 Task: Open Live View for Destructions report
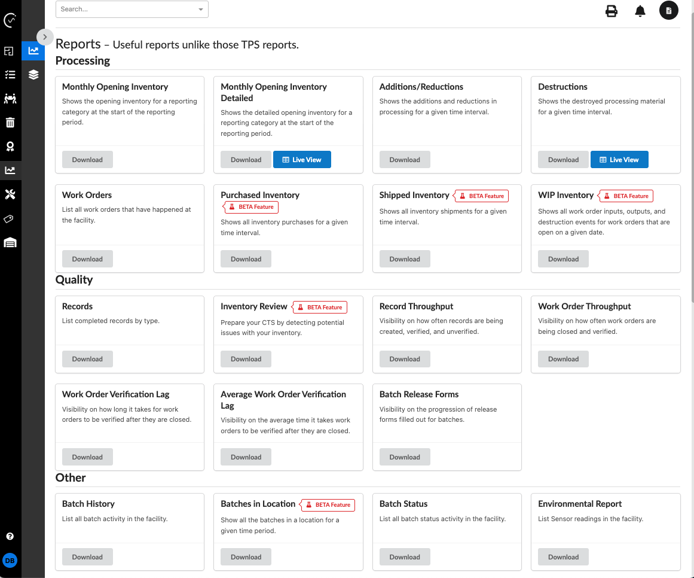click(619, 160)
